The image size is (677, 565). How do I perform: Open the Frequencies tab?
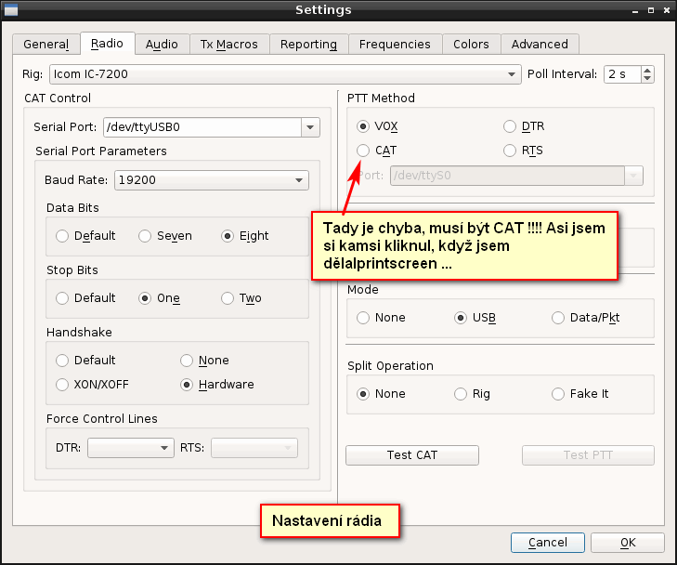pos(395,44)
